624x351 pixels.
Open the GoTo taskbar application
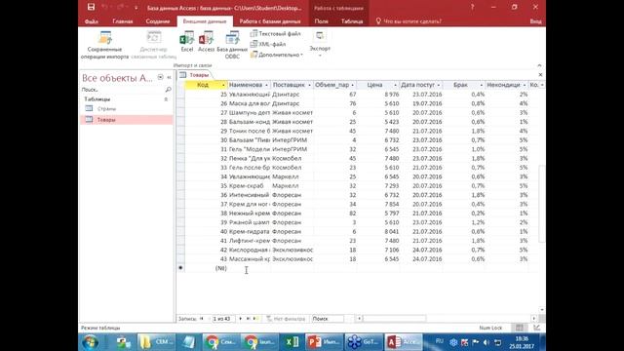click(364, 342)
